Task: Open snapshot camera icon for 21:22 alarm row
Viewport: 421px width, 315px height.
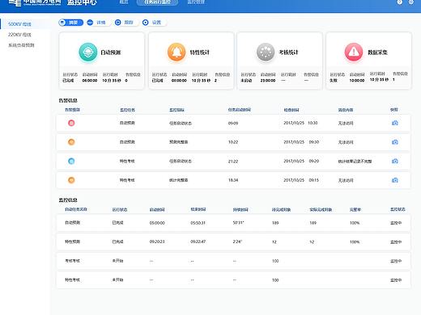Action: click(x=395, y=161)
